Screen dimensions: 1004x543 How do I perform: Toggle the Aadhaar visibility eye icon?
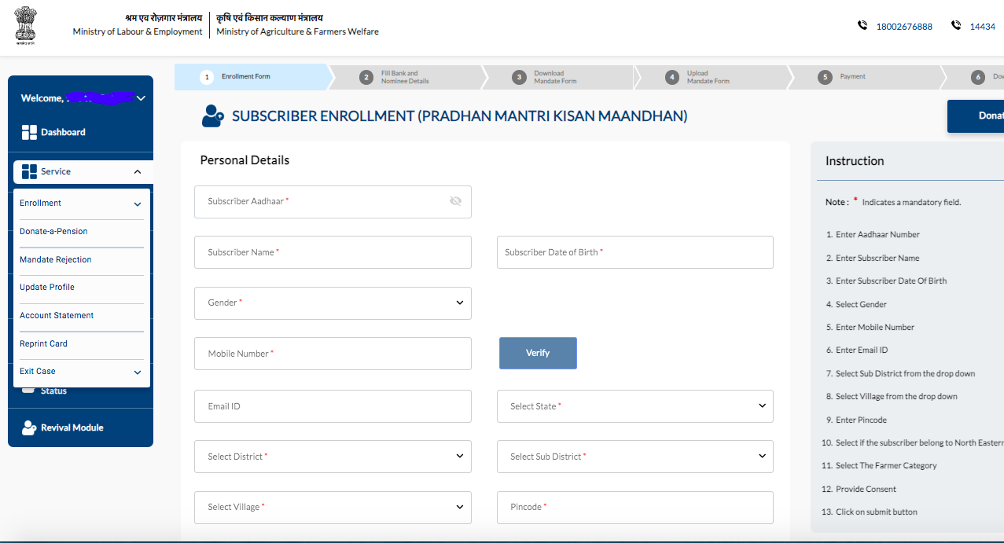455,201
